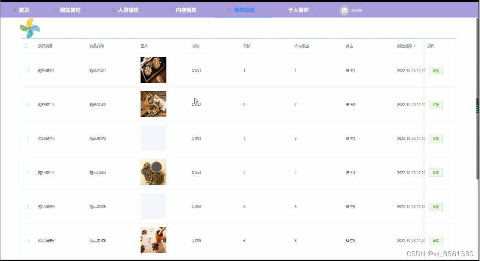The image size is (480, 261).
Task: Check the row for 药品编号1
Action: pos(26,70)
